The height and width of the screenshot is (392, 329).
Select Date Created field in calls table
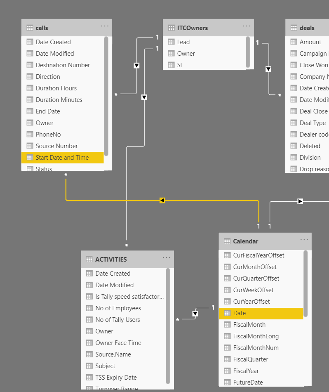[62, 42]
